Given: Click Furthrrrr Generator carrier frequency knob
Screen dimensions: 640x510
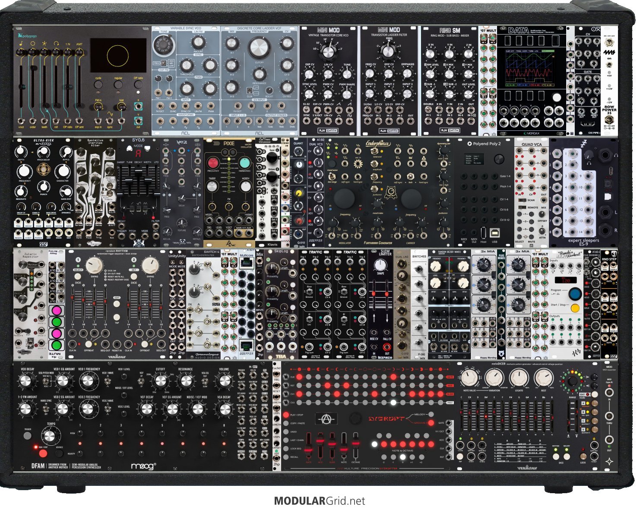Looking at the screenshot, I should tap(411, 198).
